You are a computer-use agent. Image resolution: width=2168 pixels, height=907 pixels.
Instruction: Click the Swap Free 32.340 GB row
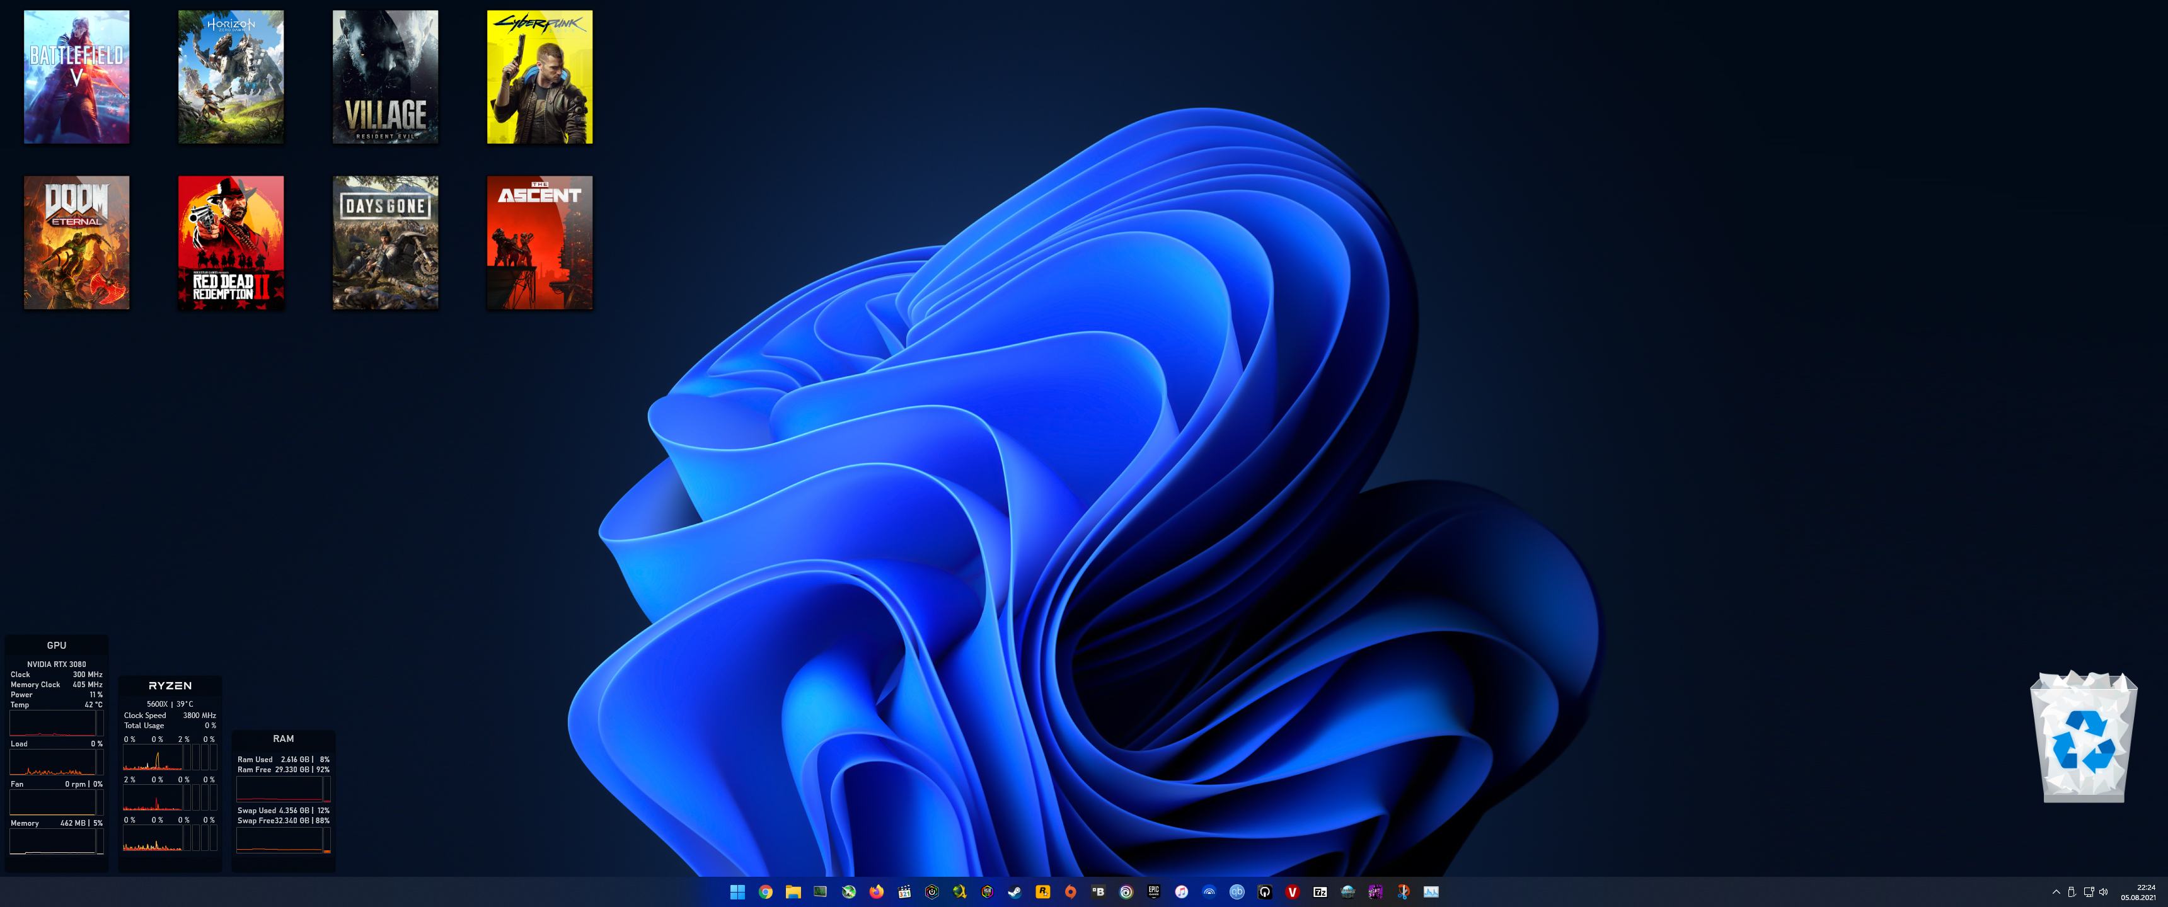[x=284, y=820]
